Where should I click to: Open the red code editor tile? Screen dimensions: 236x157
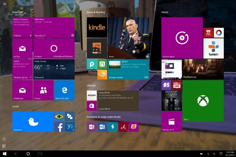tap(123, 127)
